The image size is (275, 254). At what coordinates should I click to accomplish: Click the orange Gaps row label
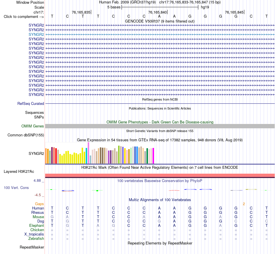(39, 204)
